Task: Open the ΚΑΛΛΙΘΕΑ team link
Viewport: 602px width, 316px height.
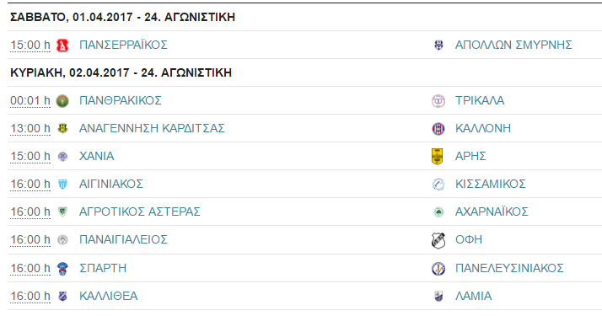Action: point(109,296)
